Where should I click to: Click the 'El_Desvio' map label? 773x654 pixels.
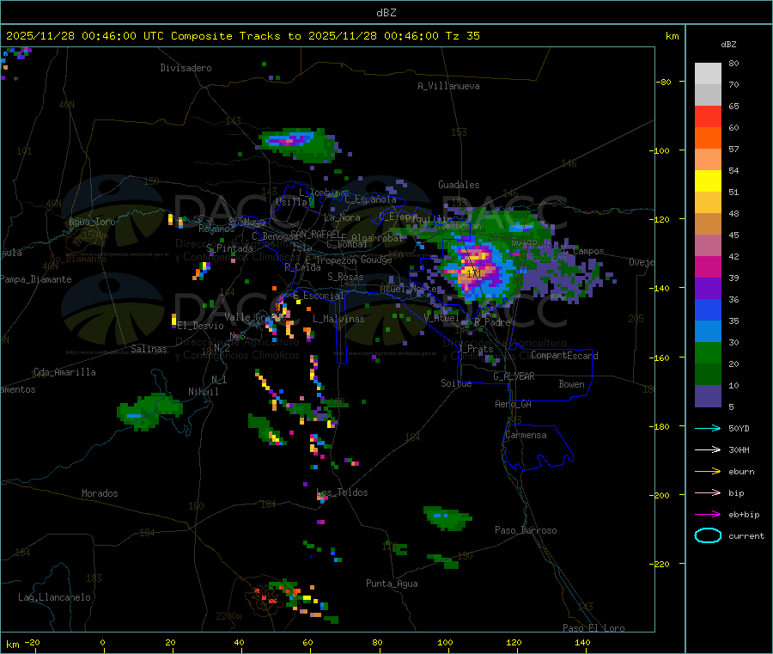[201, 326]
